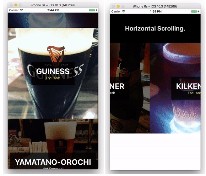Click the Horizontal Scrolling. header text
This screenshot has height=176, width=206.
(155, 28)
